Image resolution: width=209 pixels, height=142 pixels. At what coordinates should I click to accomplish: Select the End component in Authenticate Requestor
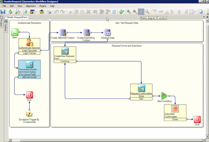tap(29, 95)
